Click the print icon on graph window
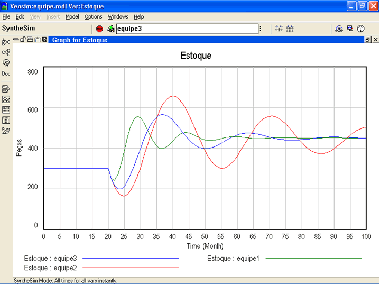380x285 pixels. pos(31,40)
